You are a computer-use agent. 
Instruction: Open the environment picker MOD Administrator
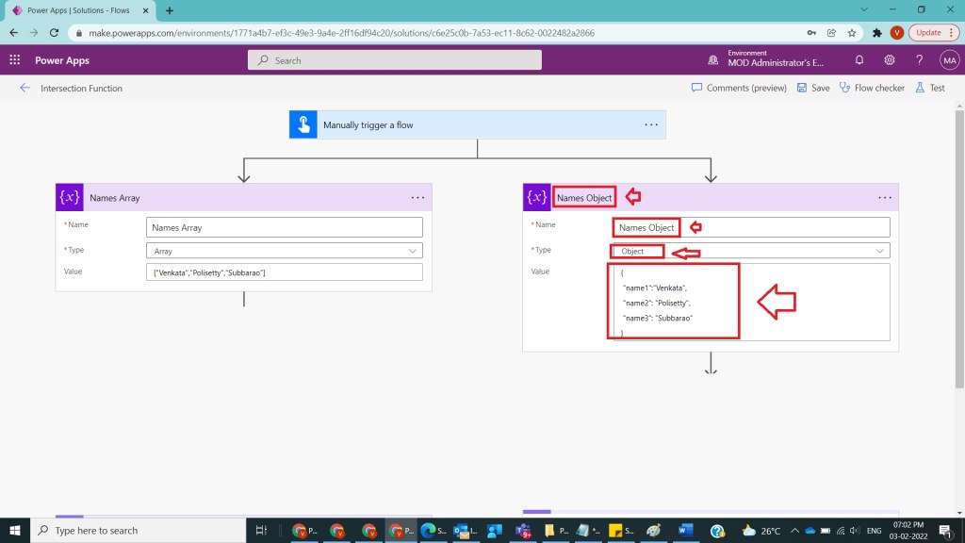[x=768, y=59]
